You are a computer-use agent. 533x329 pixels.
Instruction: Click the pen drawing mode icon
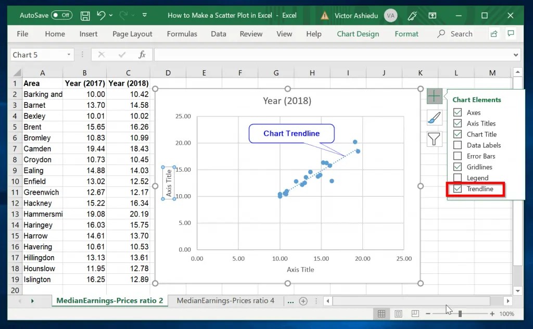[x=412, y=16]
